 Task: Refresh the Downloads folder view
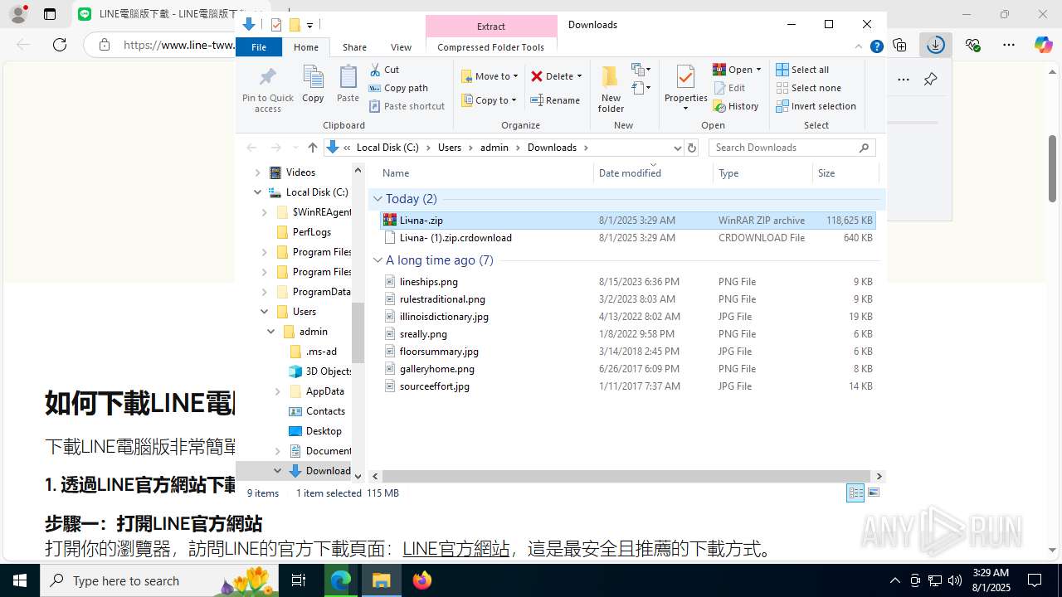coord(692,148)
